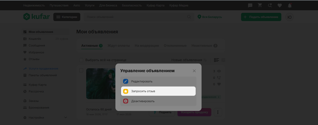The width and height of the screenshot is (318, 125).
Task: Click the likes heart counter icon
Action: (219, 84)
